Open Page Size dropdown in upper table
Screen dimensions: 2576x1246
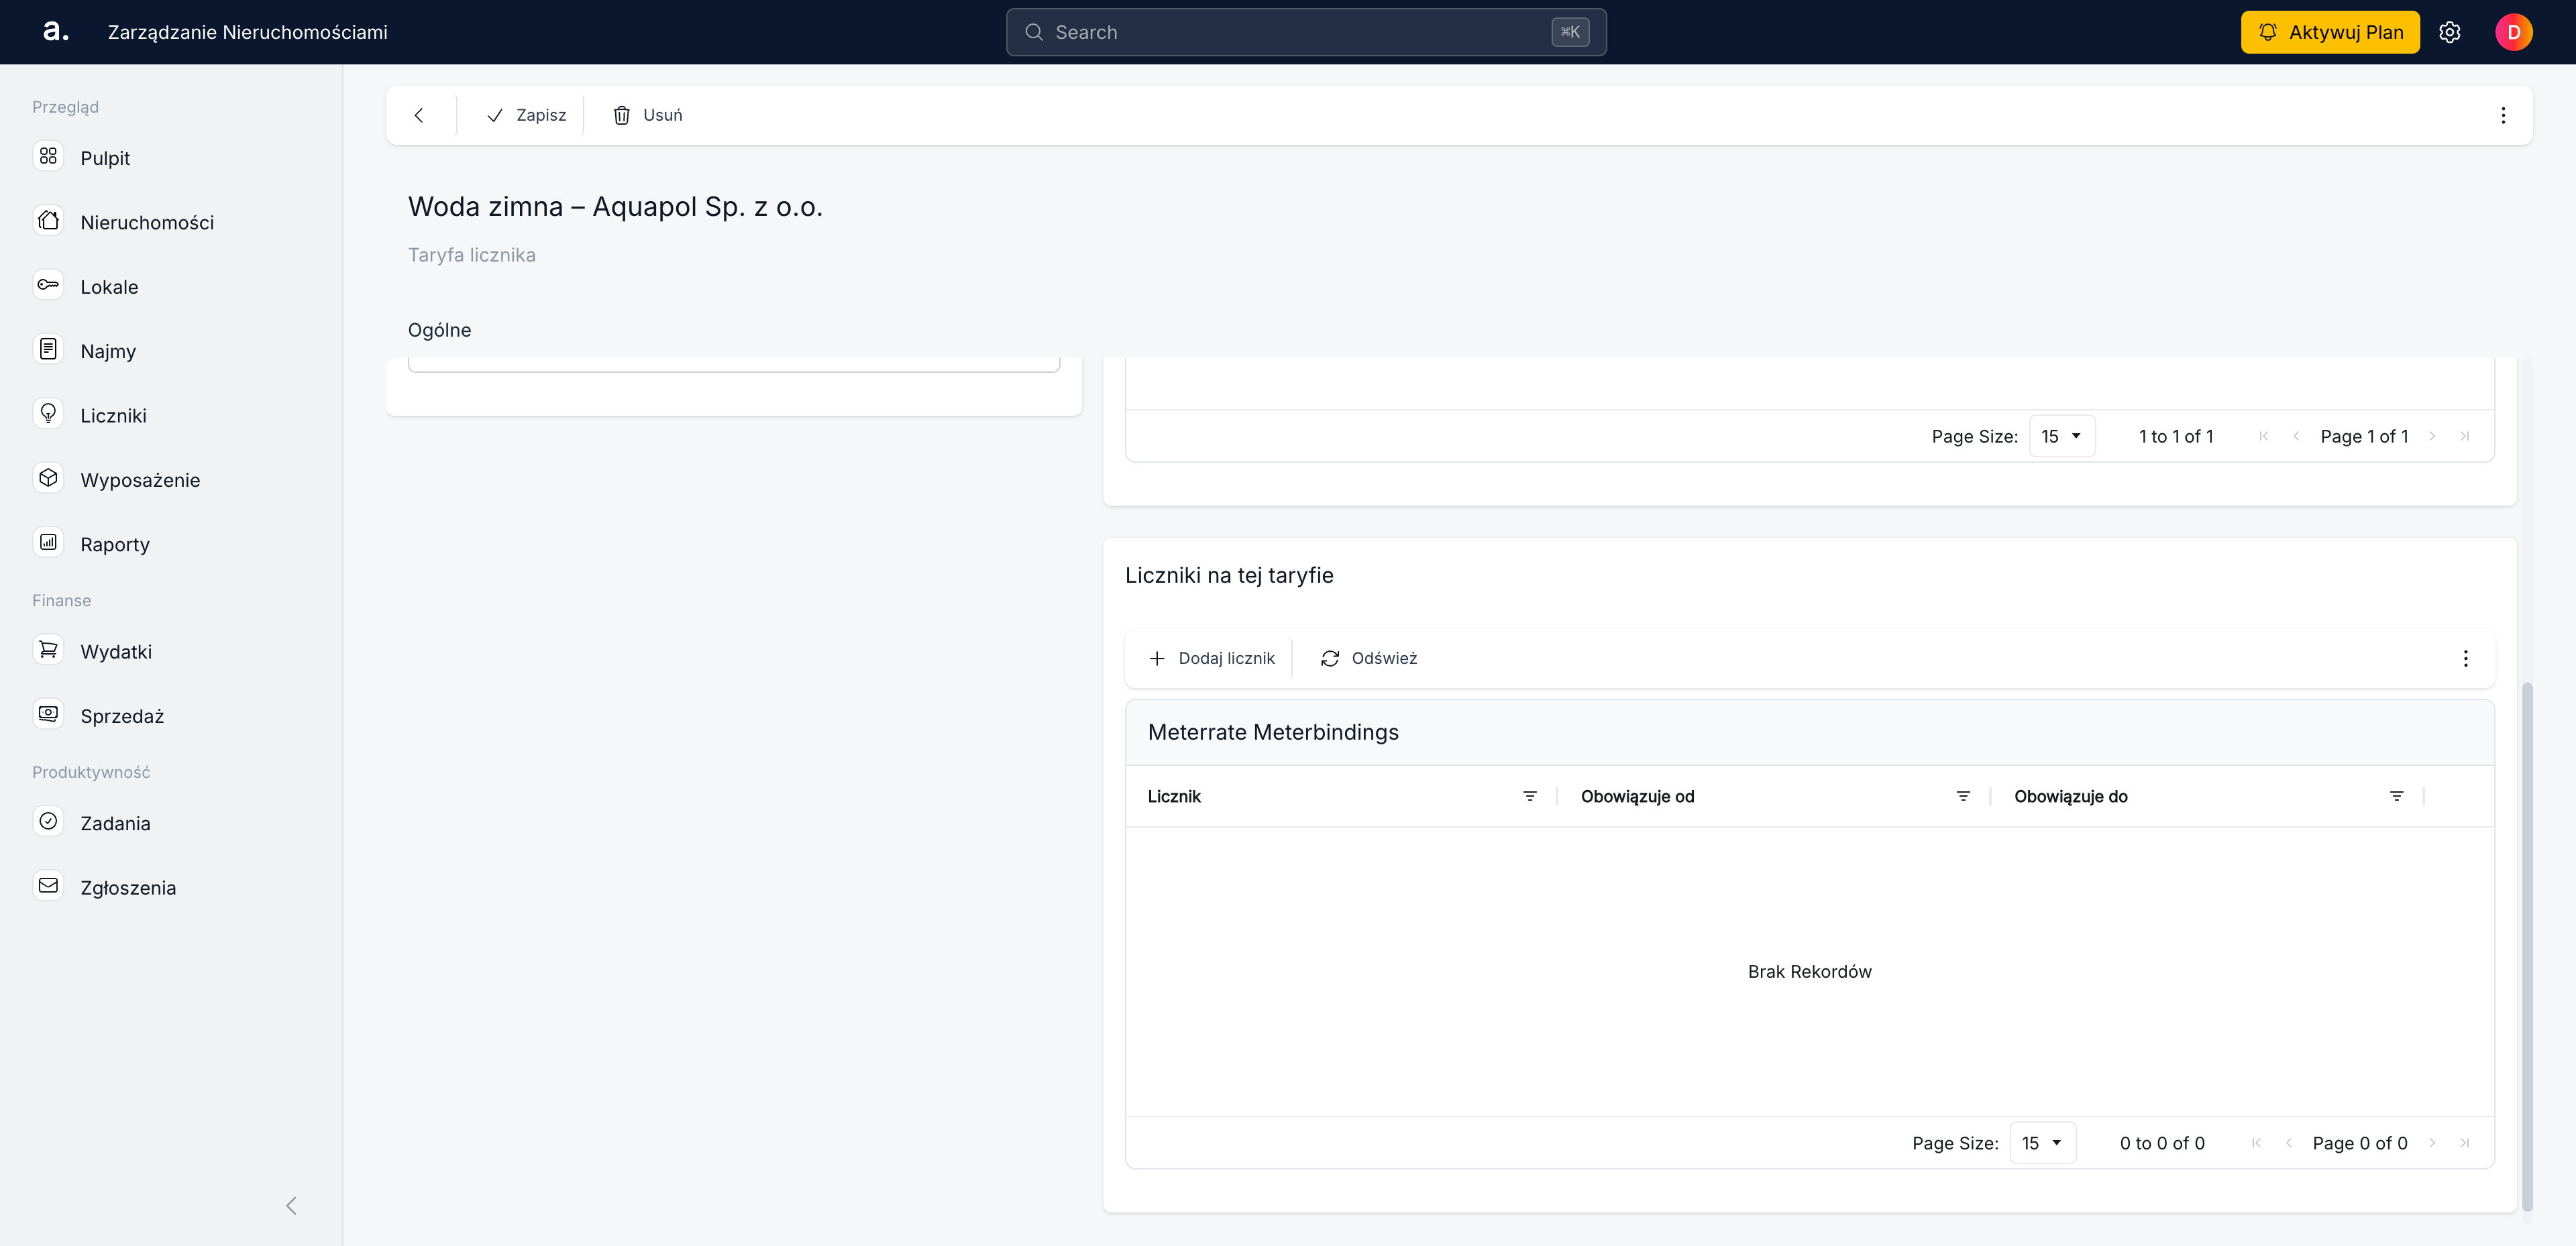click(x=2062, y=436)
